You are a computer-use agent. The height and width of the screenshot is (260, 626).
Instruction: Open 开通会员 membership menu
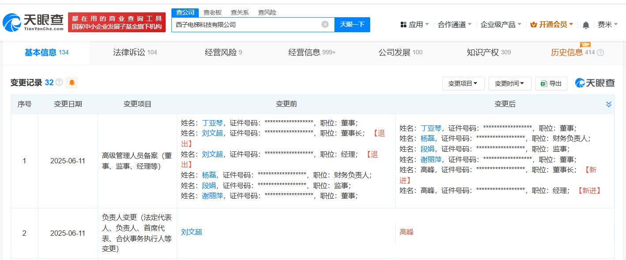551,25
